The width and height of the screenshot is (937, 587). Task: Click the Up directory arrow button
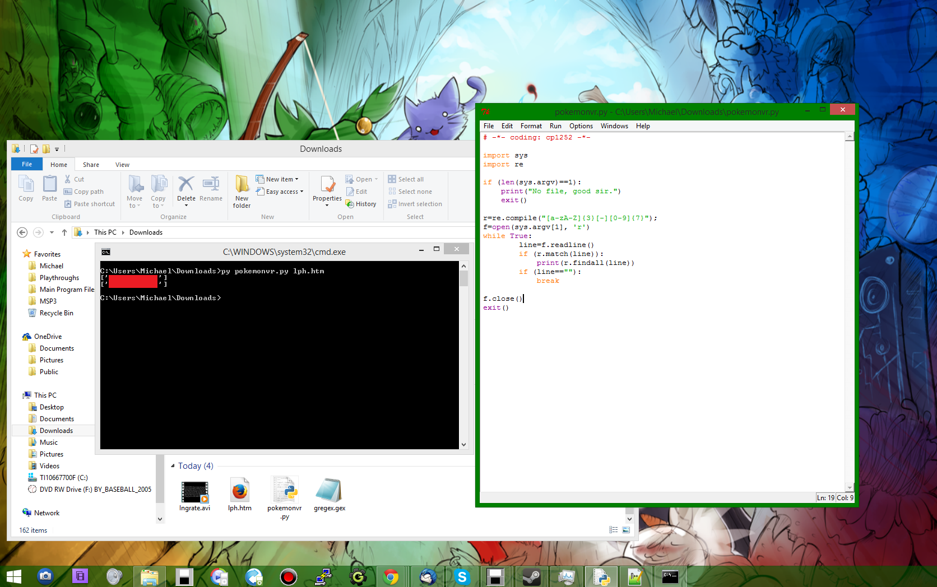click(x=64, y=232)
